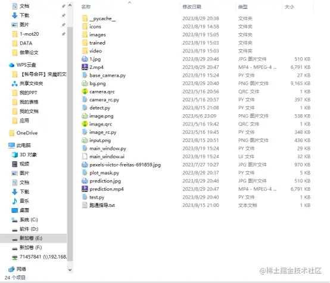This screenshot has height=283, width=330.
Task: Click the input.png file icon
Action: click(85, 140)
